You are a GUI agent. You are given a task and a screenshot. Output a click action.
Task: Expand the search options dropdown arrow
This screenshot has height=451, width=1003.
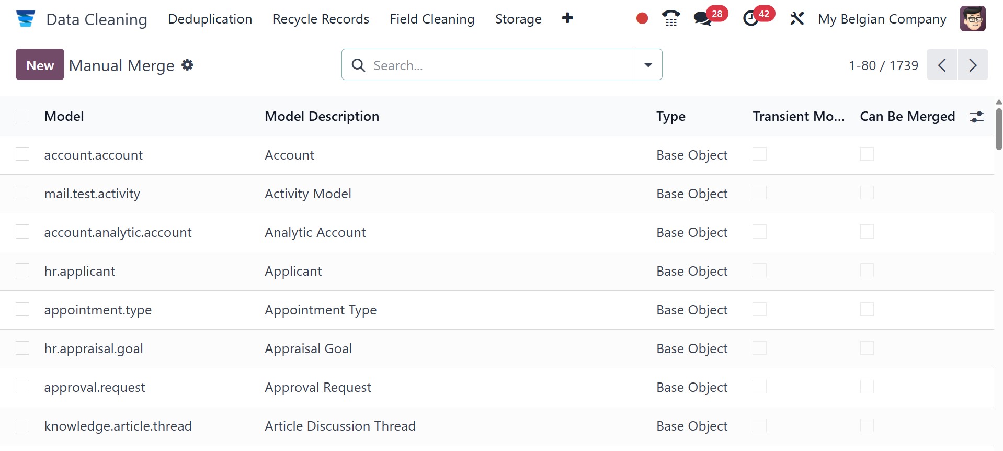648,65
